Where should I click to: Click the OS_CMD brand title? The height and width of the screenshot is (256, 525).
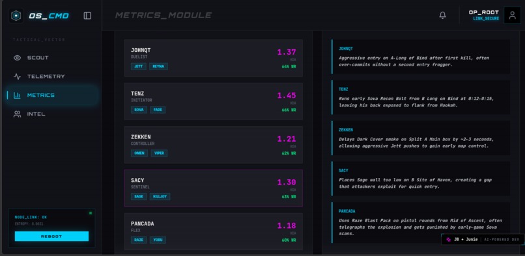[x=49, y=16]
